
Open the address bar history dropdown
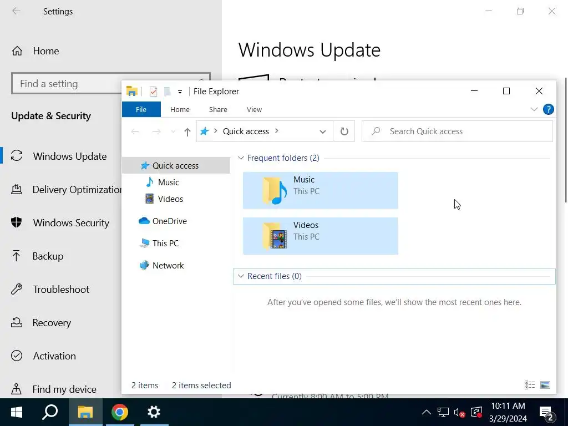coord(323,131)
